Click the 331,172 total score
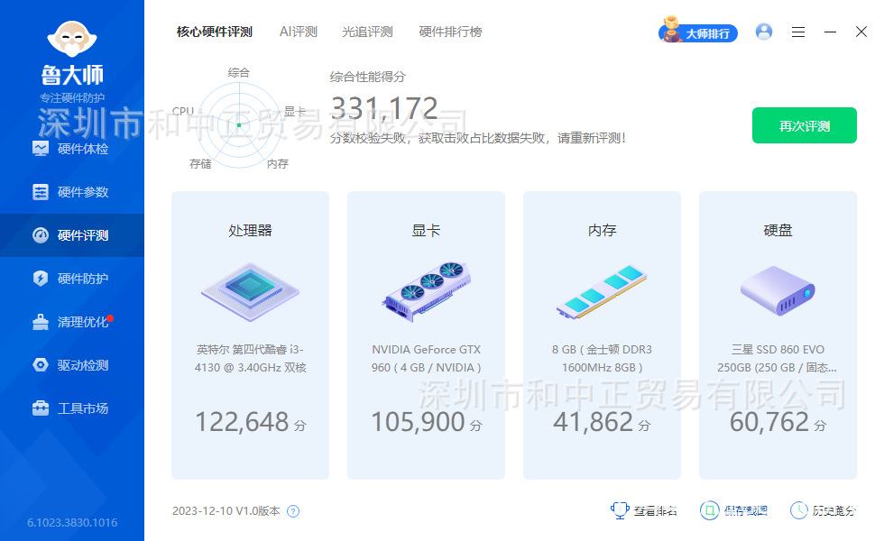884x541 pixels. (x=384, y=108)
